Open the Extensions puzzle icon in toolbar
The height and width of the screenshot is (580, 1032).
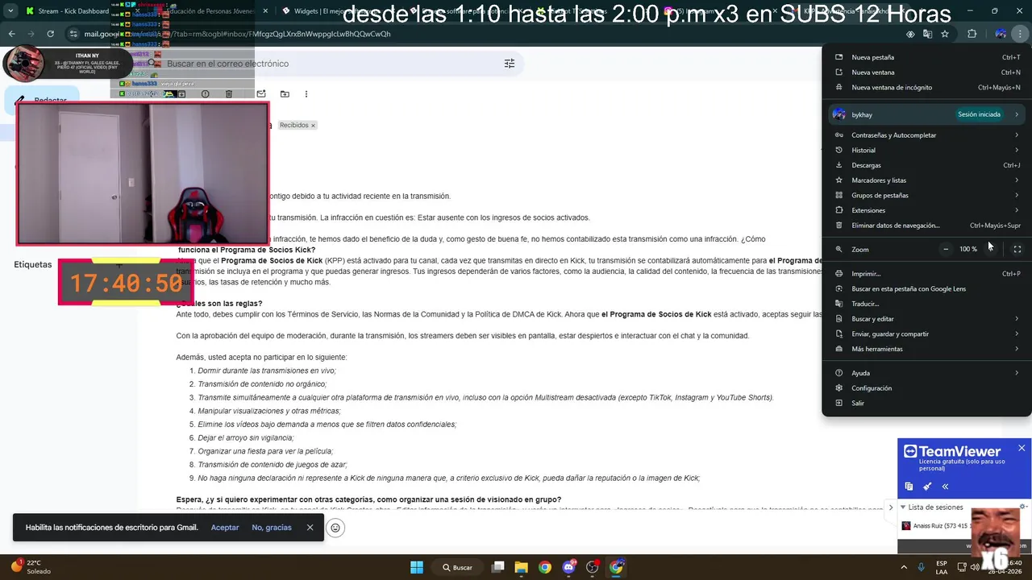tap(972, 34)
